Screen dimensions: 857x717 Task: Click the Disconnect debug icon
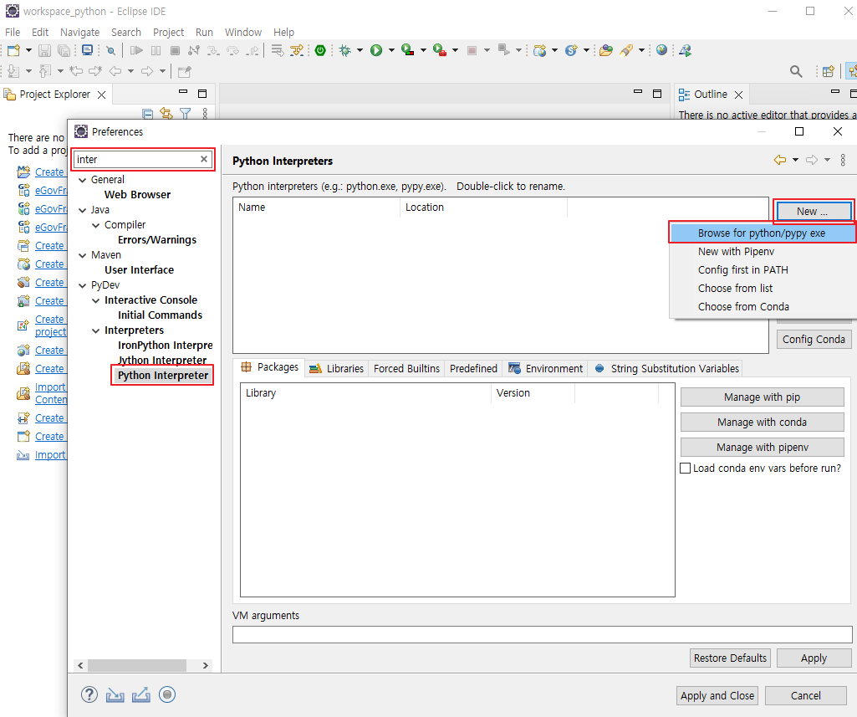click(x=193, y=50)
